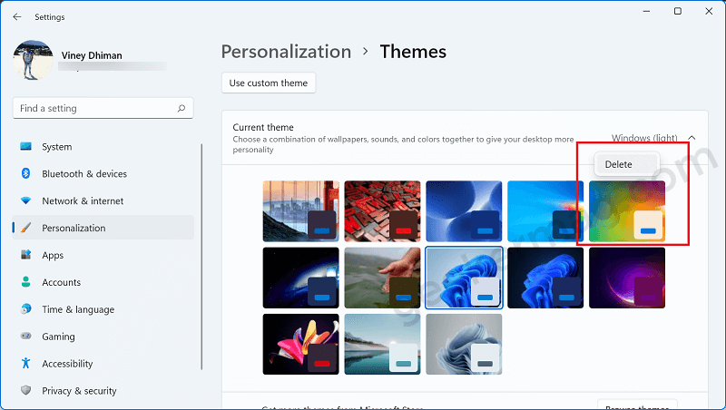Select the red 3D letters theme
This screenshot has height=410, width=726.
click(382, 211)
